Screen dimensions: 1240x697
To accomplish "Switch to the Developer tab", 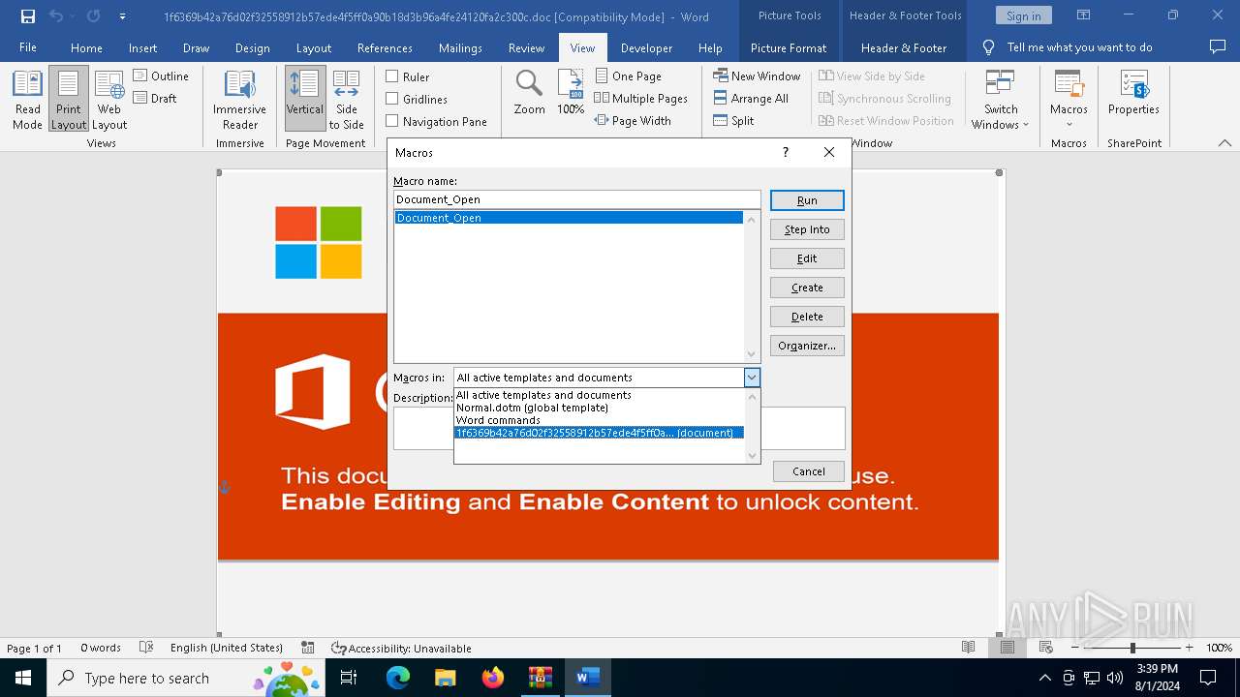I will (x=646, y=47).
